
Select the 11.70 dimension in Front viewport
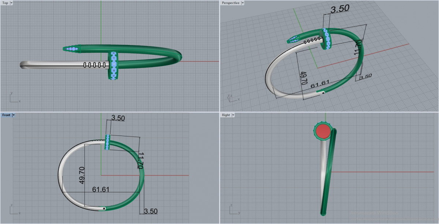pyautogui.click(x=140, y=161)
